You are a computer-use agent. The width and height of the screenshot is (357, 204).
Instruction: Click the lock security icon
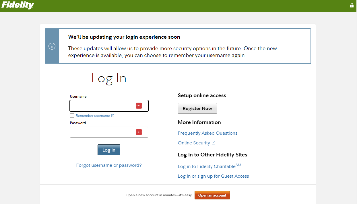click(x=352, y=5)
